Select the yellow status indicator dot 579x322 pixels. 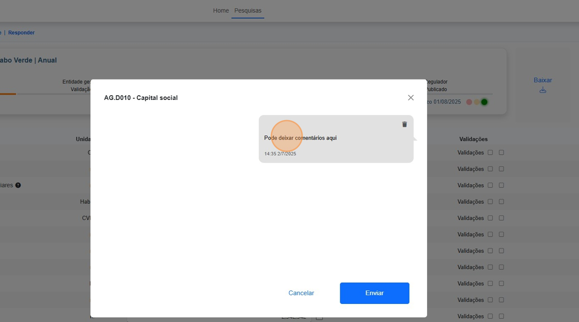pyautogui.click(x=476, y=102)
